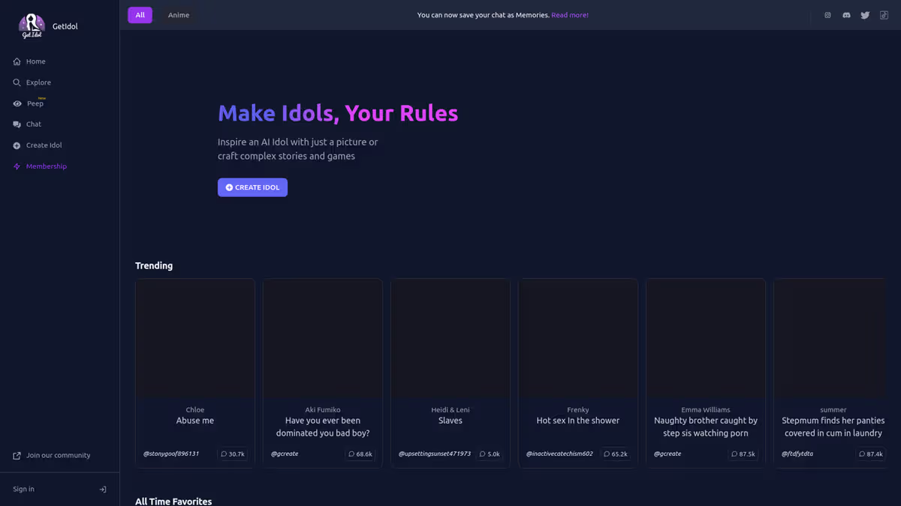Open the Frenky trending card image
Image resolution: width=901 pixels, height=506 pixels.
point(578,338)
